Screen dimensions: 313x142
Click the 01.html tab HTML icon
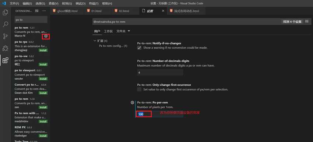pos(88,11)
